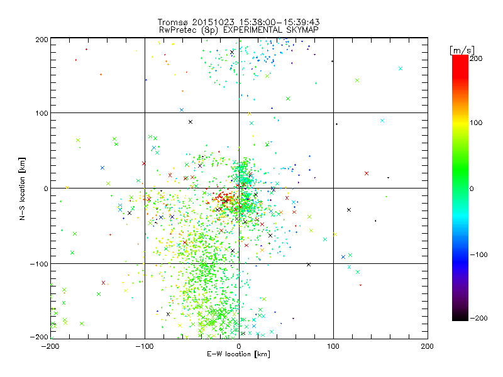Image resolution: width=503 pixels, height=377 pixels.
Task: Click the lone red X marker east of 100 km
Action: (367, 173)
